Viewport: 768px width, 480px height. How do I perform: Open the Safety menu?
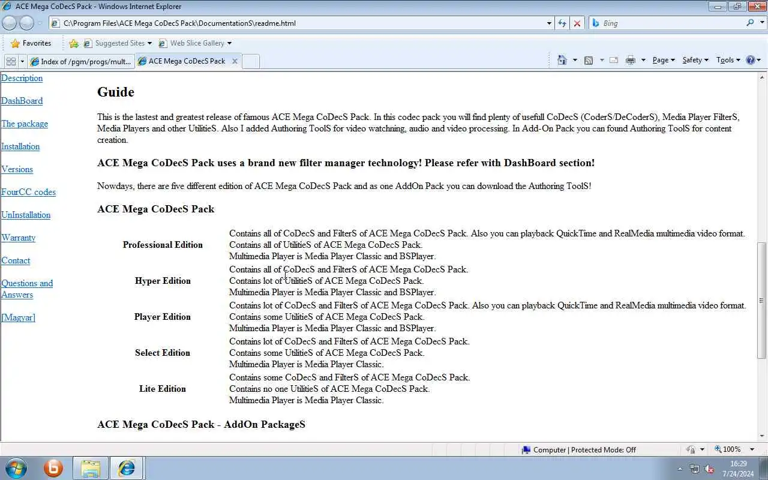[x=695, y=60]
